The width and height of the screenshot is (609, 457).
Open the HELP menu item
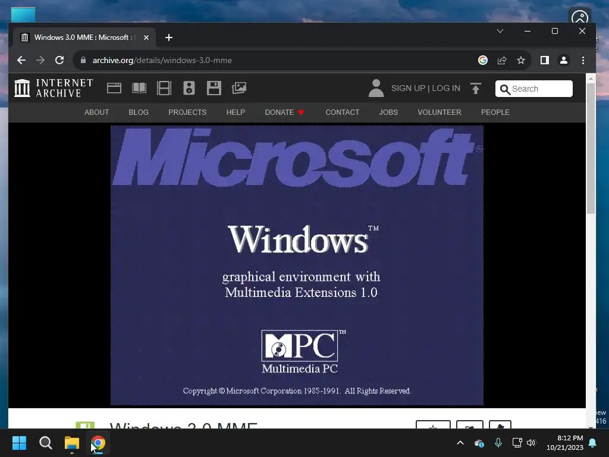[x=236, y=112]
